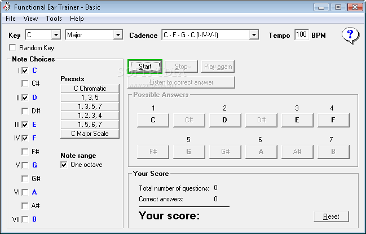Check the A# note choice
The height and width of the screenshot is (234, 366).
[x=25, y=206]
